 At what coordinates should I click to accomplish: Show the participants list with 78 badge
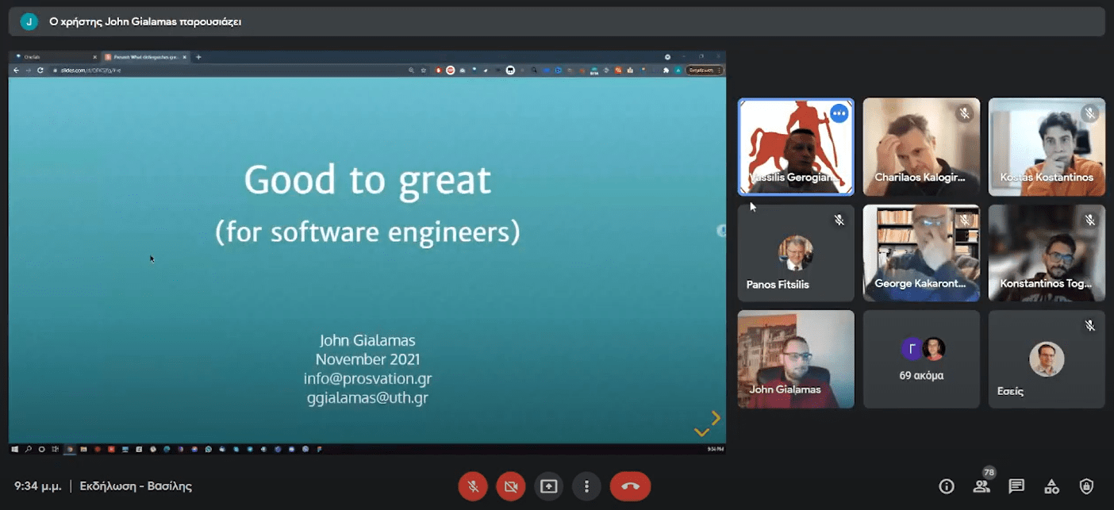981,486
